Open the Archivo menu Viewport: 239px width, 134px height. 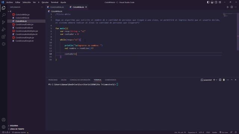10,2
